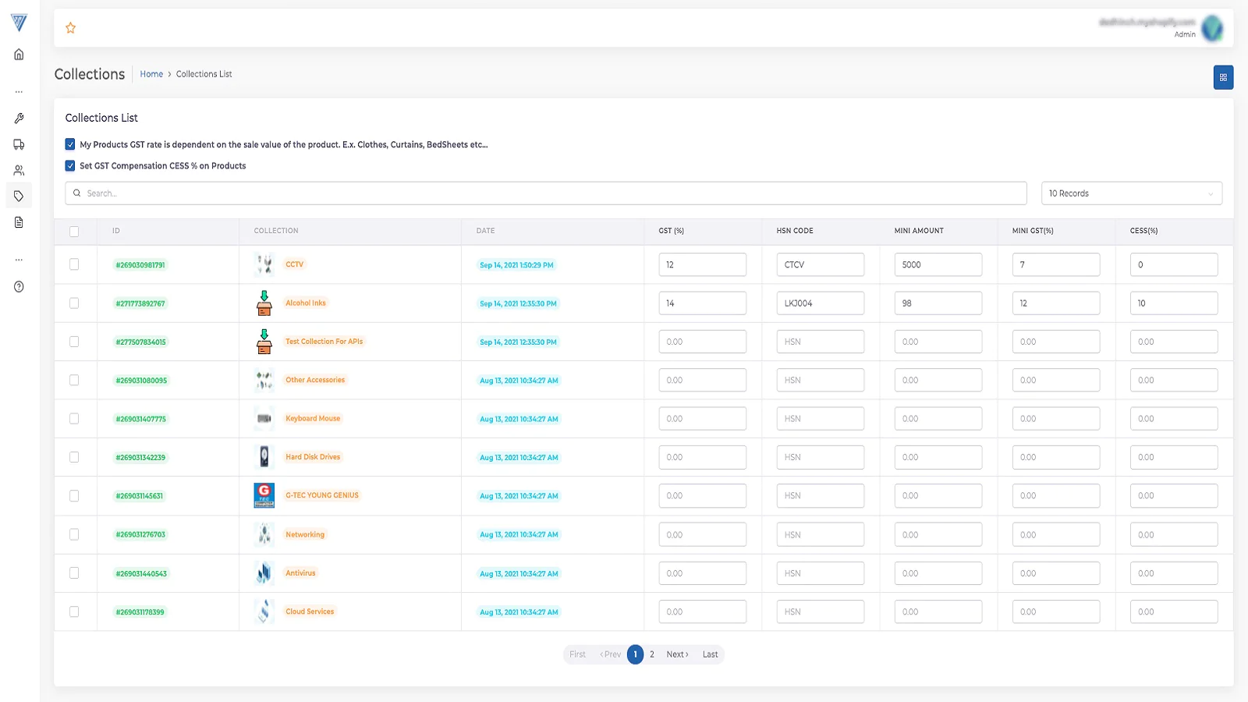The image size is (1248, 702).
Task: Navigate to Home in the breadcrumb
Action: click(151, 74)
